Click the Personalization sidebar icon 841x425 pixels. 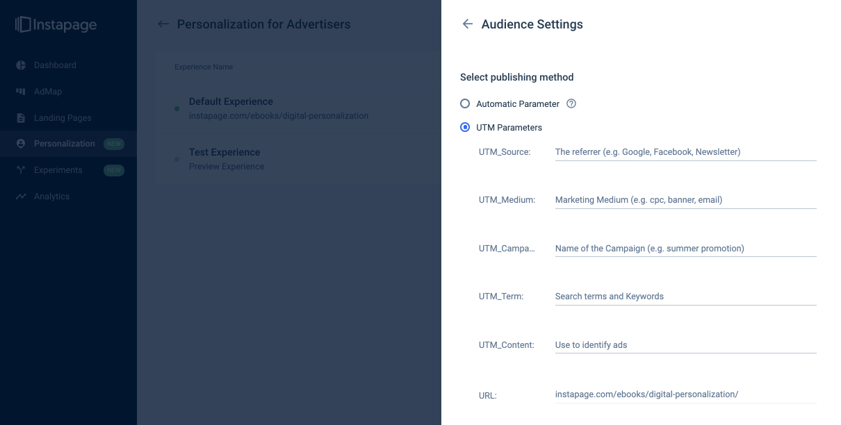pyautogui.click(x=21, y=144)
